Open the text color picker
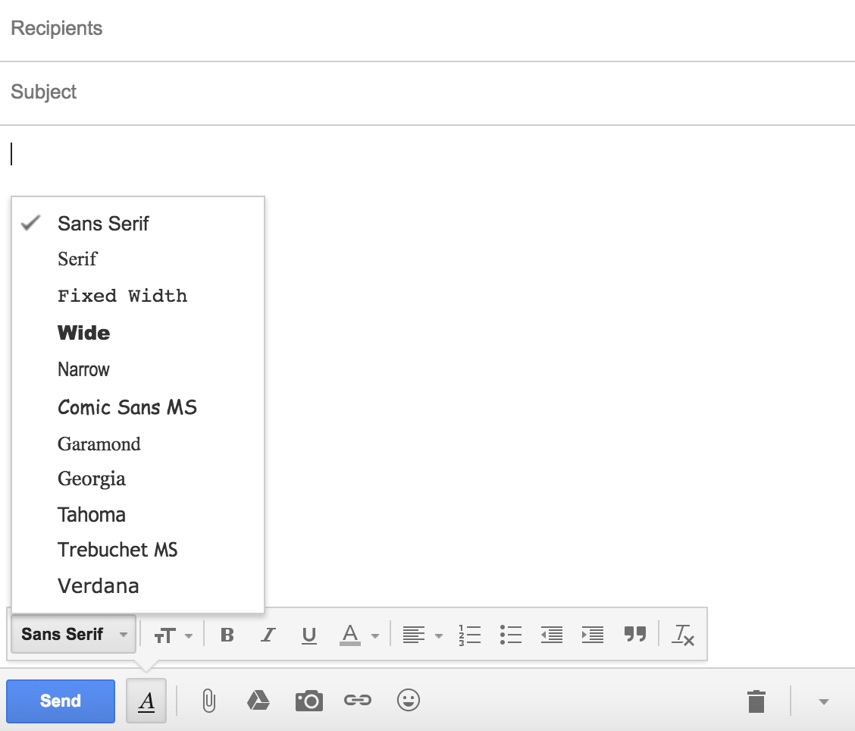The width and height of the screenshot is (855, 731). [359, 635]
